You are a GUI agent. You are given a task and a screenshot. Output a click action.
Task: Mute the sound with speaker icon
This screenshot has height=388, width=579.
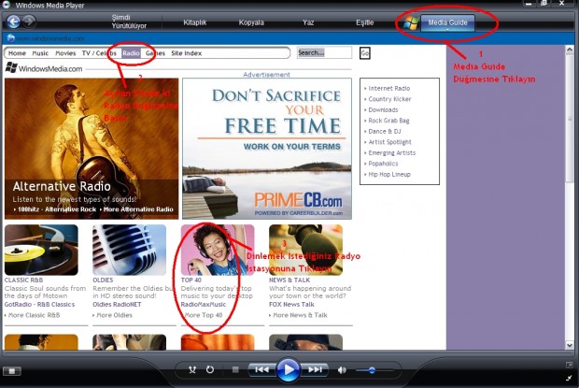pos(342,370)
